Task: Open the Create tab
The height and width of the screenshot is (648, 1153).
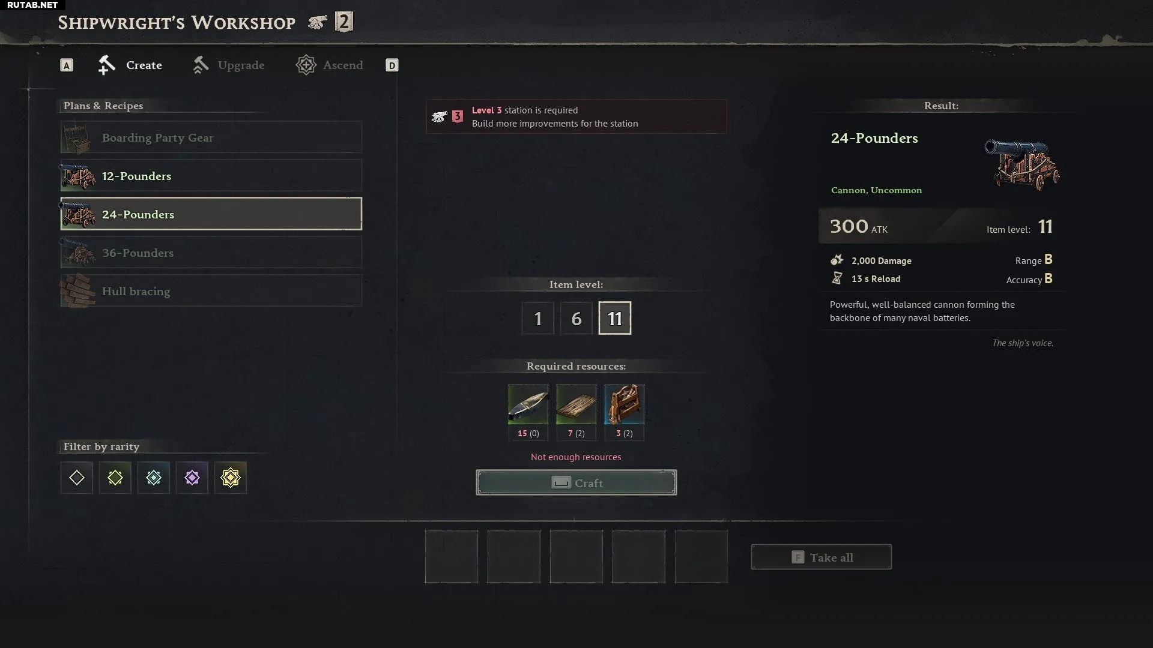Action: [x=130, y=65]
